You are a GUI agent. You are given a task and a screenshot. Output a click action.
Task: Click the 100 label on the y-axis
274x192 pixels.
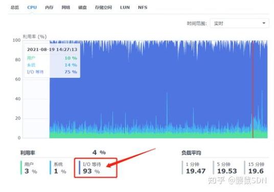tap(16, 40)
